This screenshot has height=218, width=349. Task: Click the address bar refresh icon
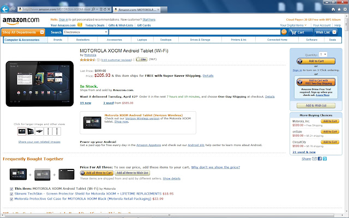(x=105, y=9)
